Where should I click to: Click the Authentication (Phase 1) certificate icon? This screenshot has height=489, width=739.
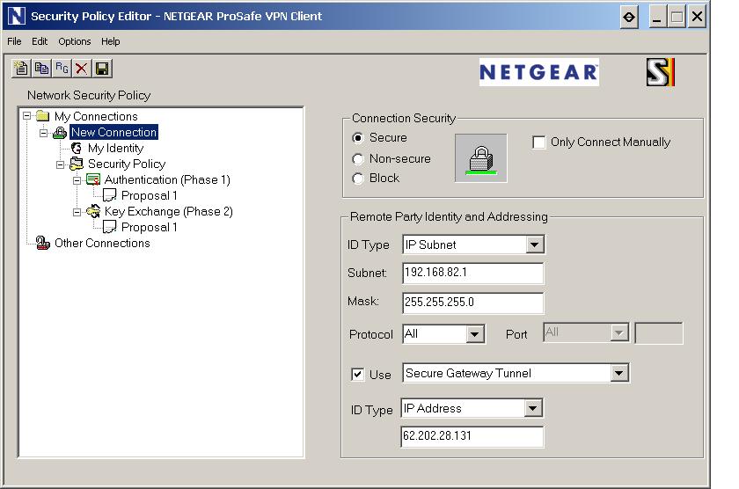93,179
